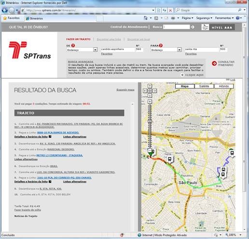
Task: Pan the map right with the arrow
Action: click(154, 91)
